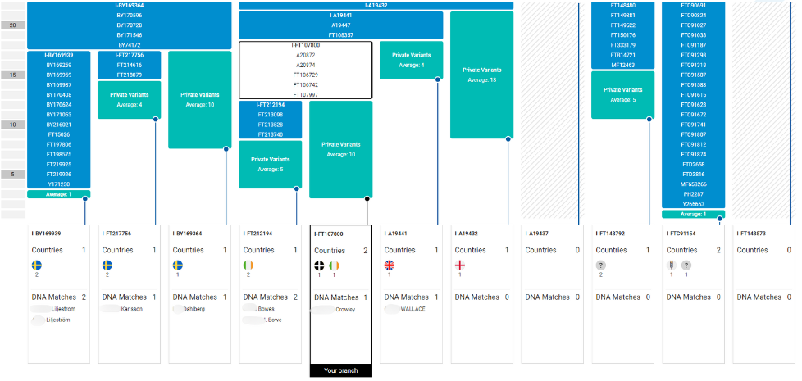Screen dimensions: 802x381
Task: Click the Average: 1 bar above I-FTC91154 card
Action: [x=694, y=214]
